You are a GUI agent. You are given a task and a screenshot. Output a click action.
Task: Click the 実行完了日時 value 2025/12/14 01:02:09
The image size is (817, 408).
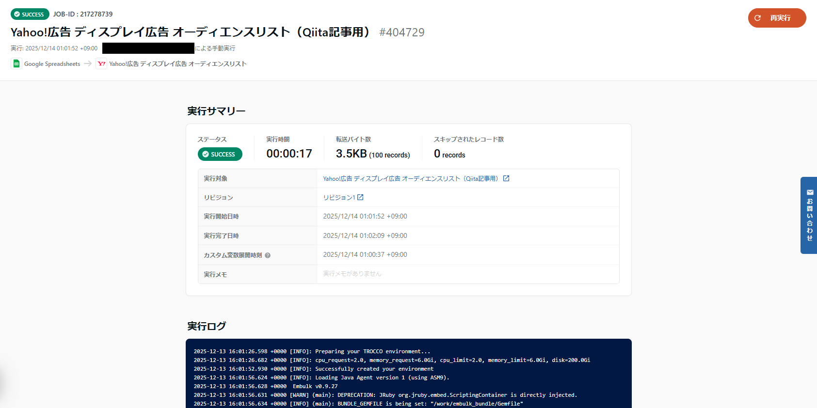(x=365, y=235)
